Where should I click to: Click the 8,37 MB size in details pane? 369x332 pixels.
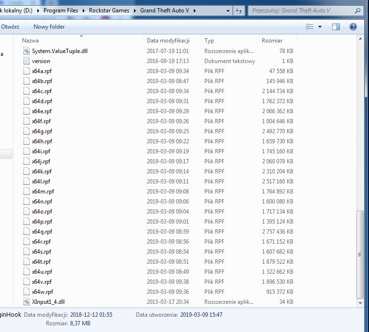pyautogui.click(x=80, y=323)
